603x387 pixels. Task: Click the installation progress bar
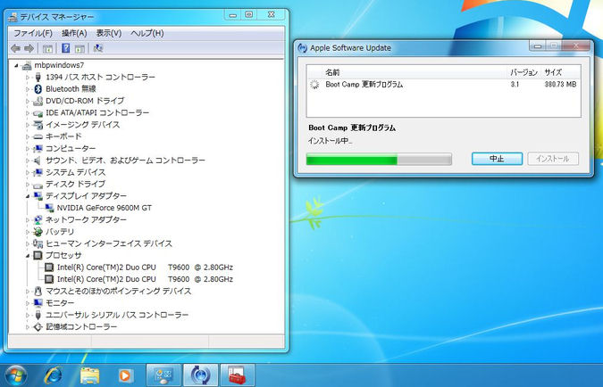click(379, 159)
